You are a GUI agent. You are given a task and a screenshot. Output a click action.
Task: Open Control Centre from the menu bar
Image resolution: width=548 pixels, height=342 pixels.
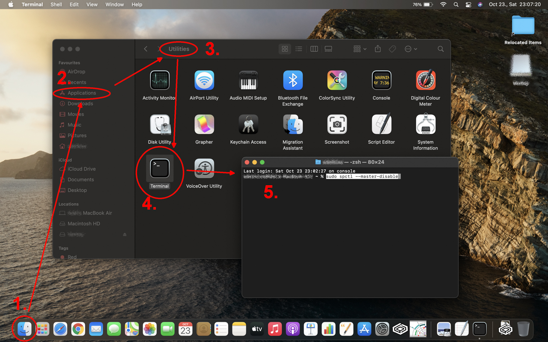[x=468, y=4]
